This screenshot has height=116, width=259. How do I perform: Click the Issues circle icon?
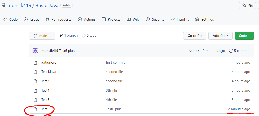[26, 19]
